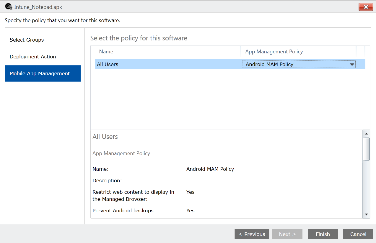Image resolution: width=376 pixels, height=243 pixels.
Task: Click the App Management Policy label in details
Action: 121,153
